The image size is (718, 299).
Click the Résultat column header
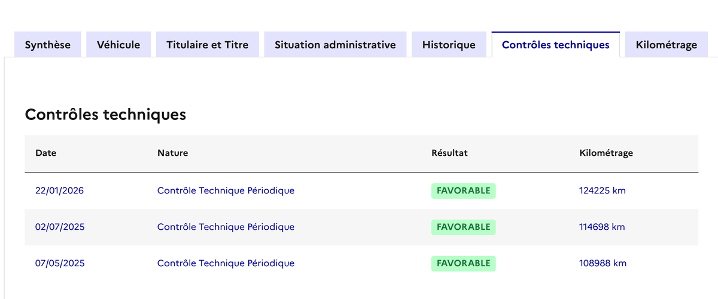coord(449,153)
